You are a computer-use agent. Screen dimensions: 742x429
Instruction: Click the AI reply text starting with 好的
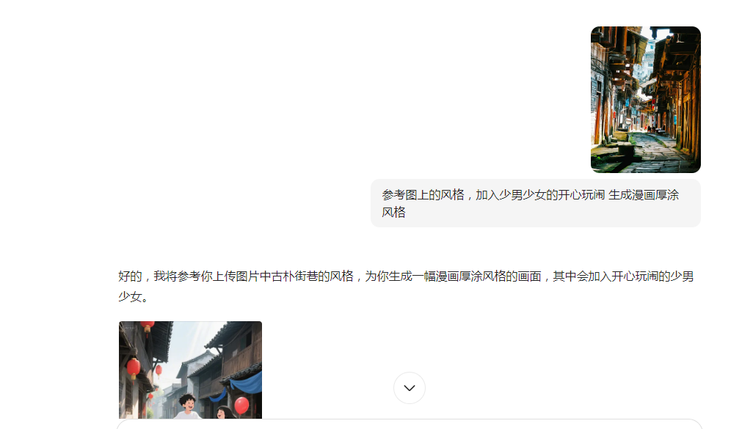tap(406, 286)
